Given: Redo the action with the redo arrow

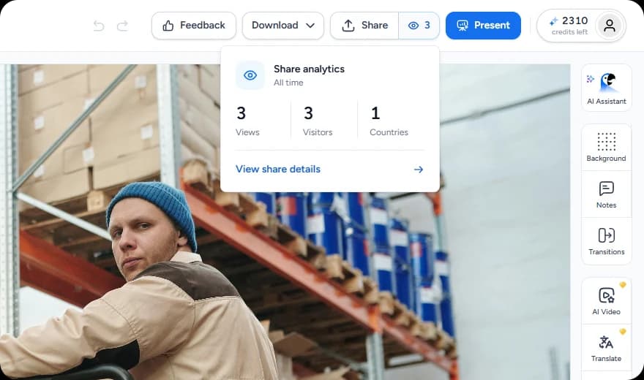Looking at the screenshot, I should tap(122, 26).
